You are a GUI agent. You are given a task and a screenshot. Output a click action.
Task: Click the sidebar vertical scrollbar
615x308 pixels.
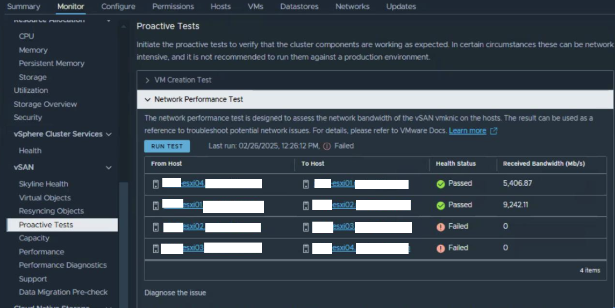pyautogui.click(x=124, y=245)
